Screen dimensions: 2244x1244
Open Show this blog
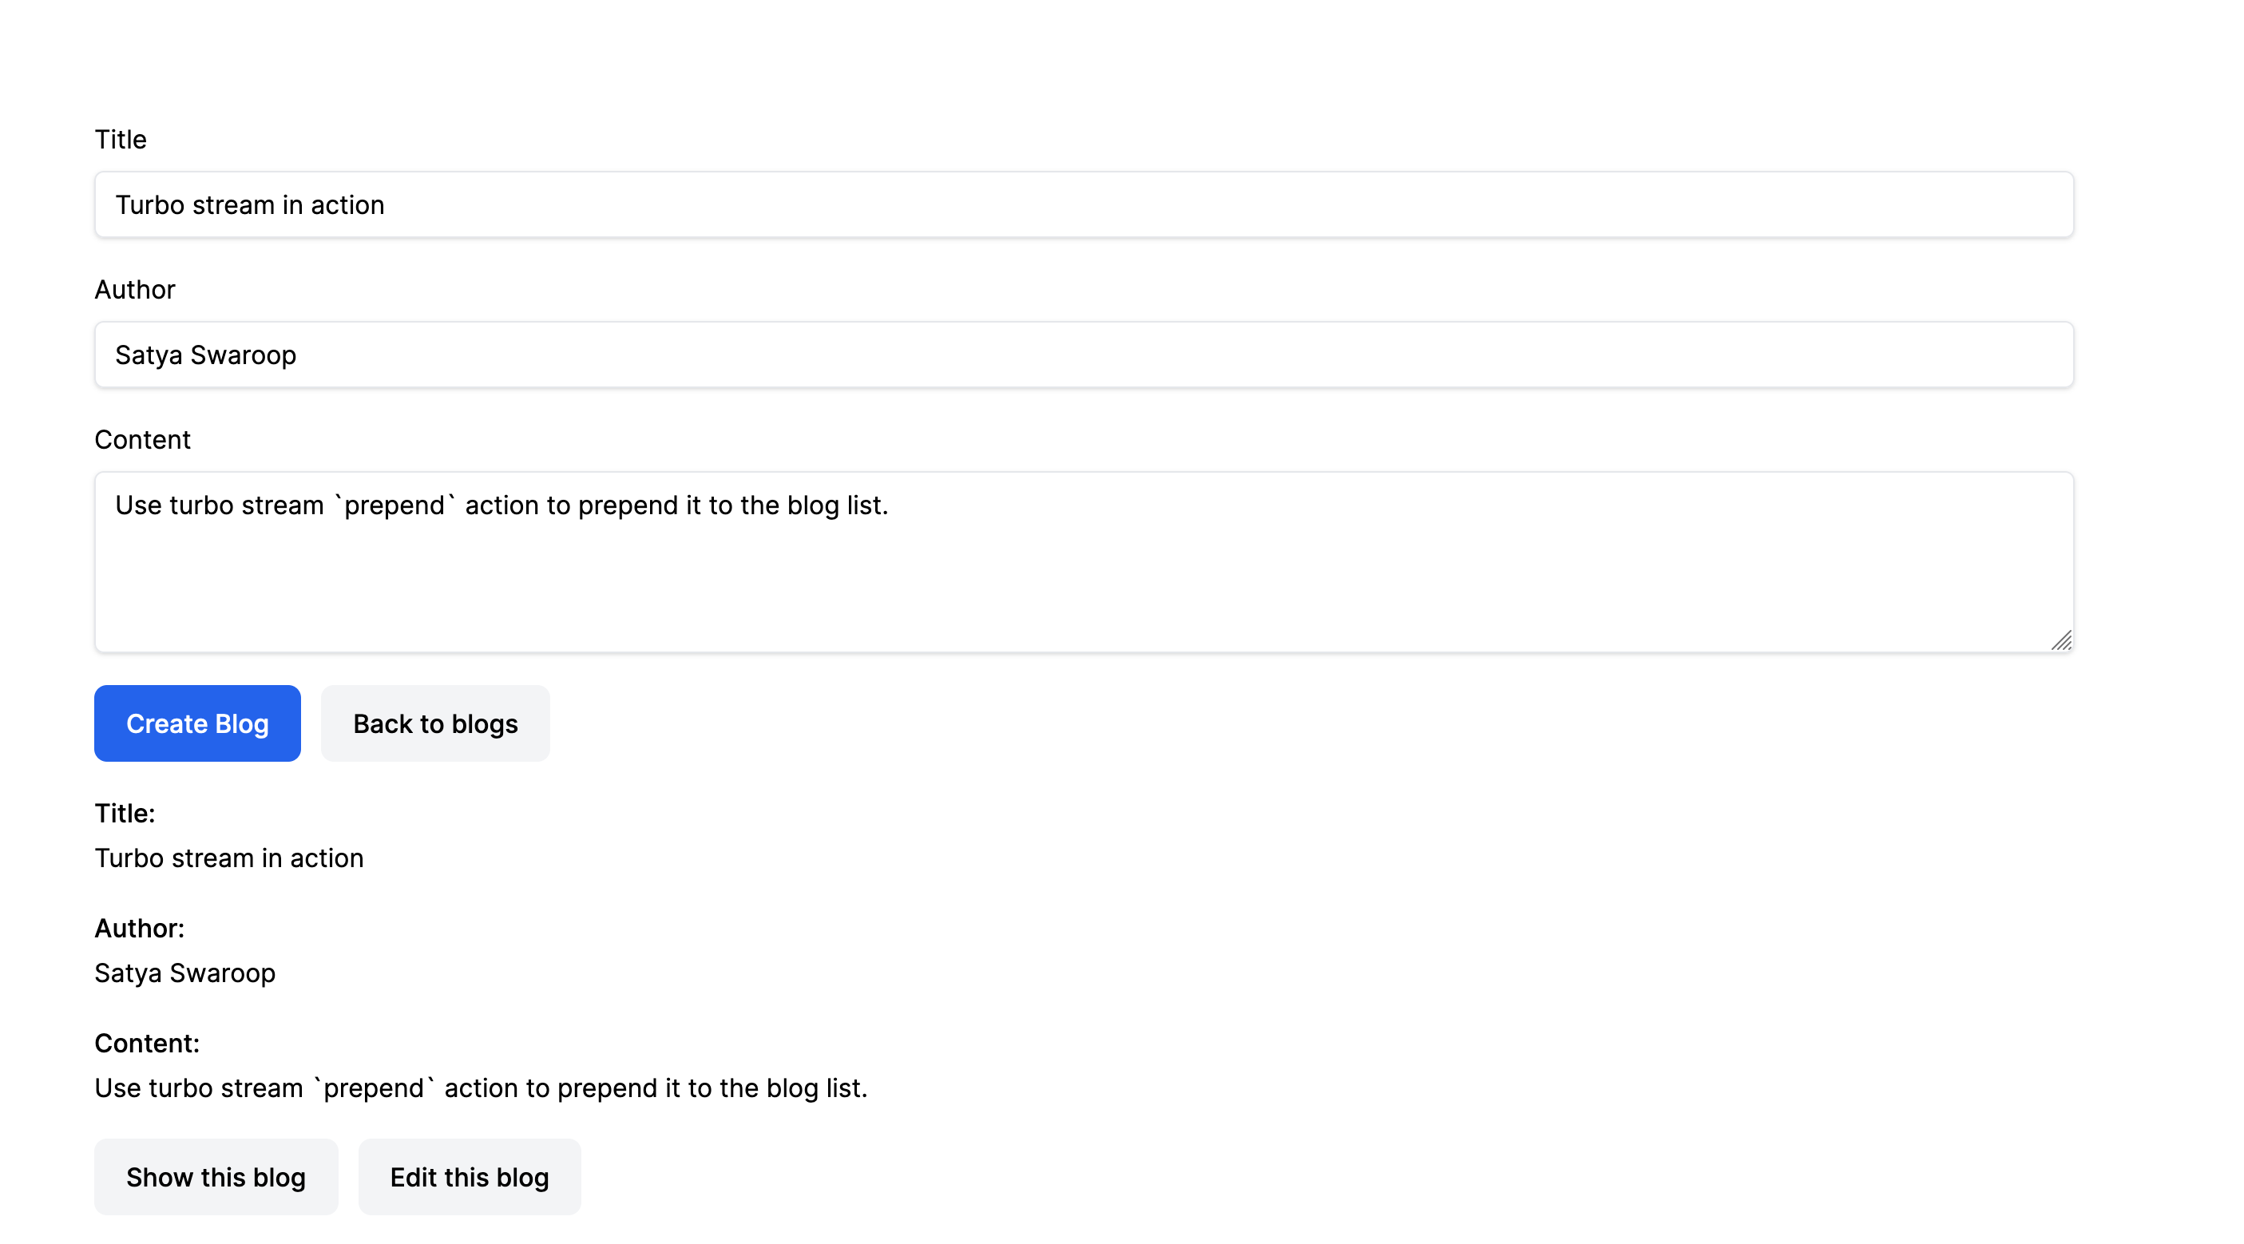pos(215,1177)
